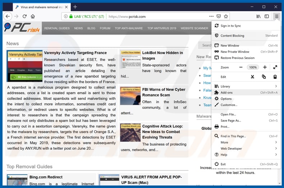The image size is (284, 188).
Task: Click the Cognitive Attack Loop thumbnail
Action: (x=130, y=132)
